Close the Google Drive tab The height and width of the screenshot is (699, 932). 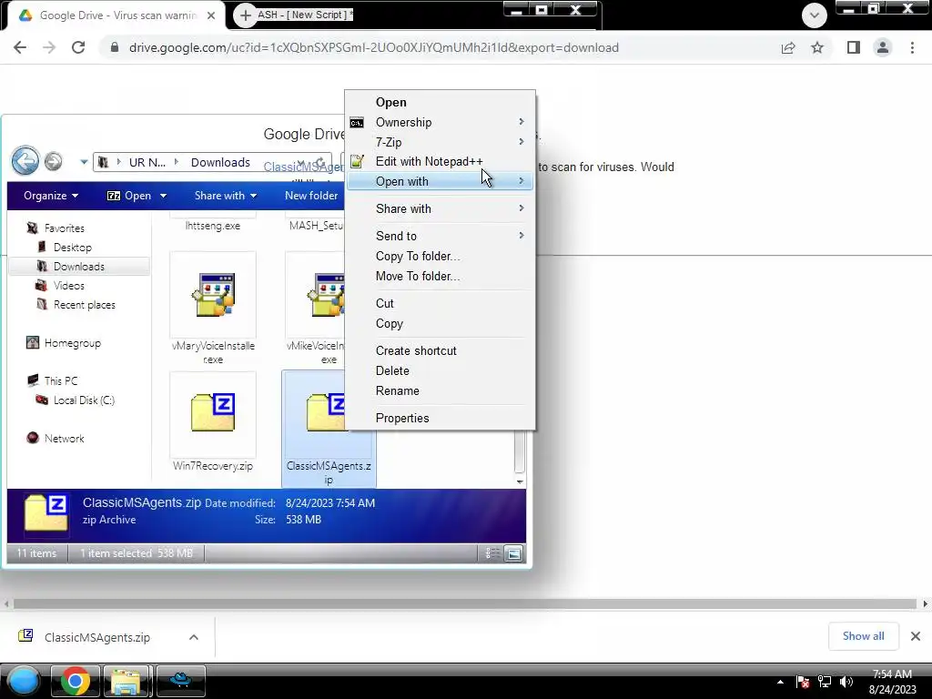211,15
